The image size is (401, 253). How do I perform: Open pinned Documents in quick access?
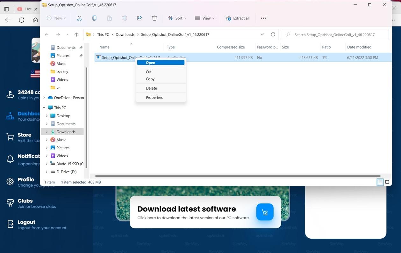pyautogui.click(x=66, y=48)
